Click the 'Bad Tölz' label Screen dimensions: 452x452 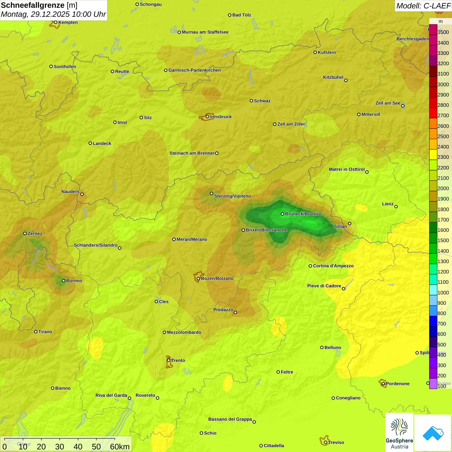(x=241, y=15)
